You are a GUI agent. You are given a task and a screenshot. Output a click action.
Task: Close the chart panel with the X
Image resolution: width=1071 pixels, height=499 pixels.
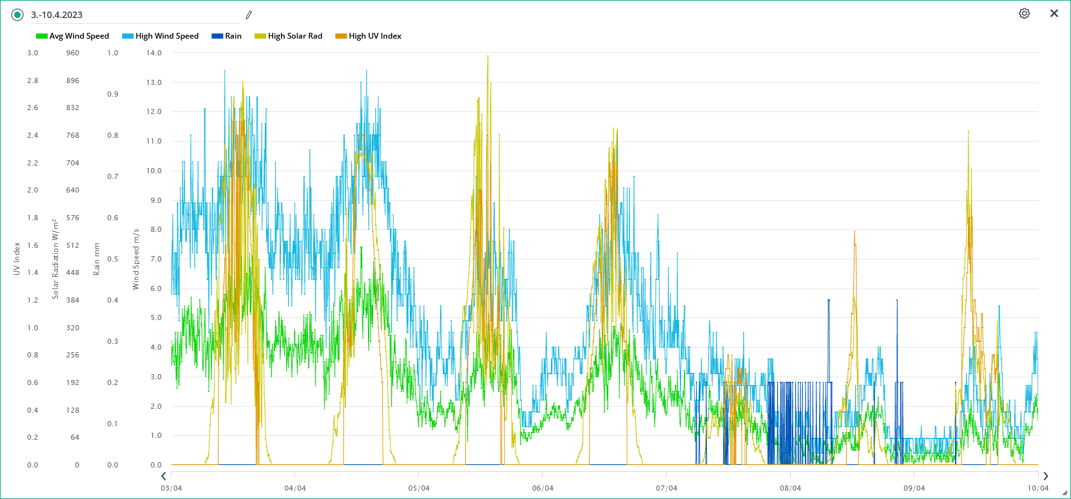tap(1054, 14)
